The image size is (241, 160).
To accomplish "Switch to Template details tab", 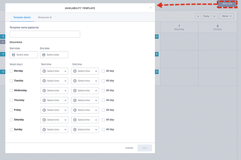I will tap(22, 17).
